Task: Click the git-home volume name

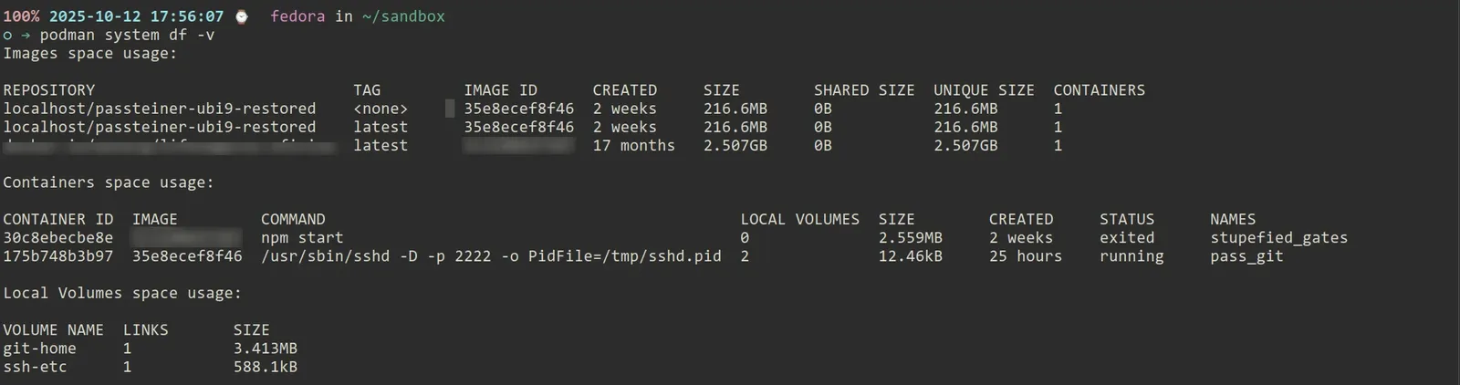Action: 39,349
